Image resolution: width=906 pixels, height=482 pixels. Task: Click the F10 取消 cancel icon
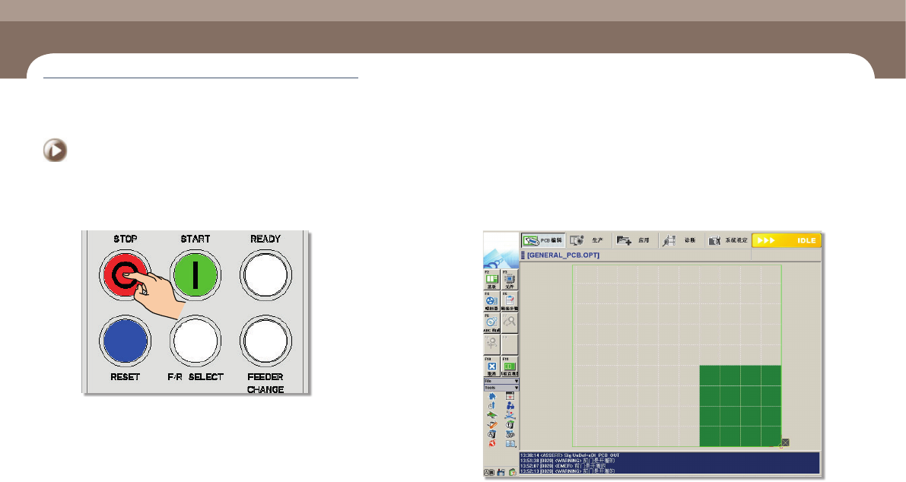click(491, 366)
